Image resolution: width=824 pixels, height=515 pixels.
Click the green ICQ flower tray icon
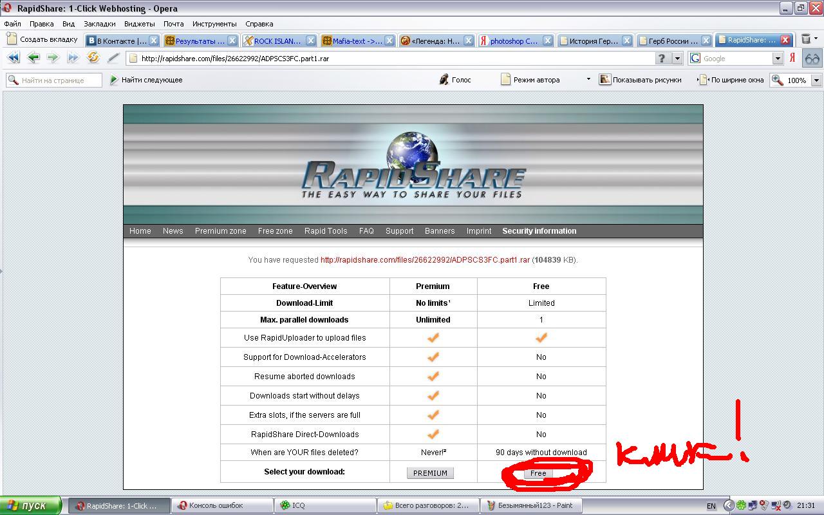pos(741,505)
